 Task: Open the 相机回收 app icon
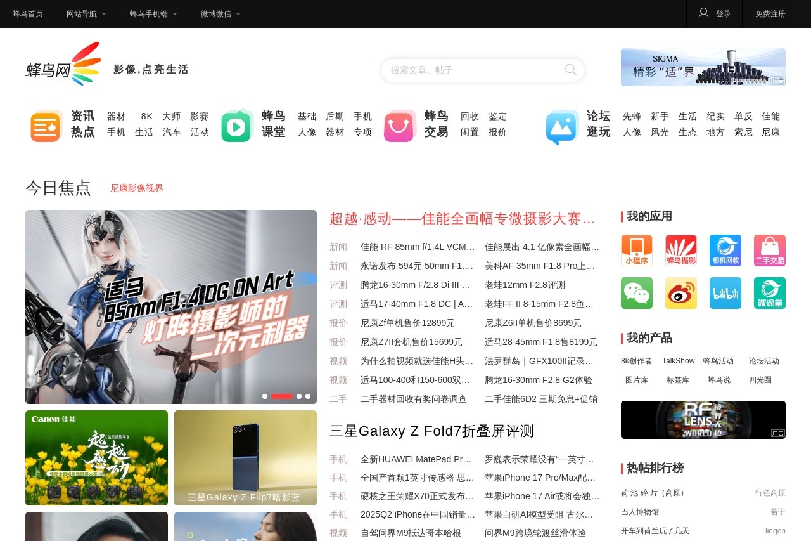[725, 251]
